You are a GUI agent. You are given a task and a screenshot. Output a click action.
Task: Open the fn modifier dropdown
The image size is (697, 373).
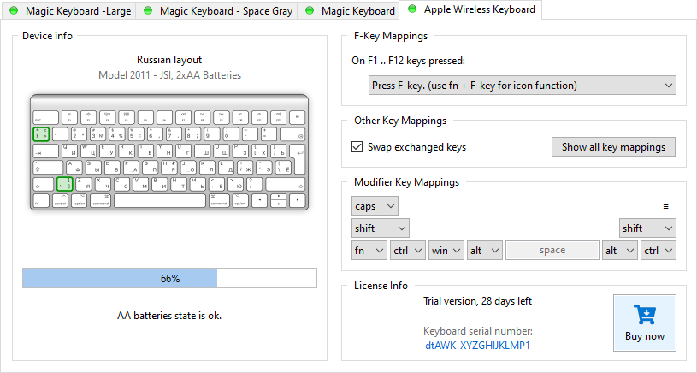coord(369,251)
